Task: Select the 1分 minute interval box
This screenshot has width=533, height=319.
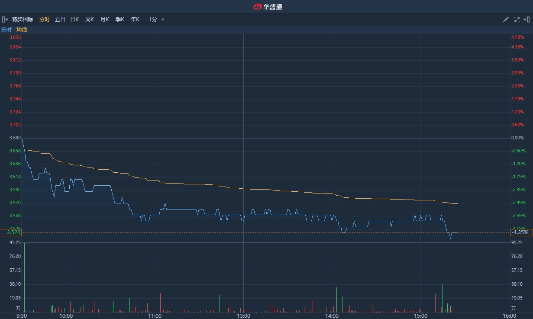Action: click(x=153, y=19)
